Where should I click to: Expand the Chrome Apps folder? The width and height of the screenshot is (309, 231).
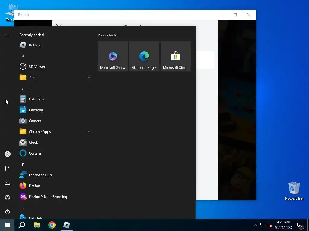pos(55,132)
